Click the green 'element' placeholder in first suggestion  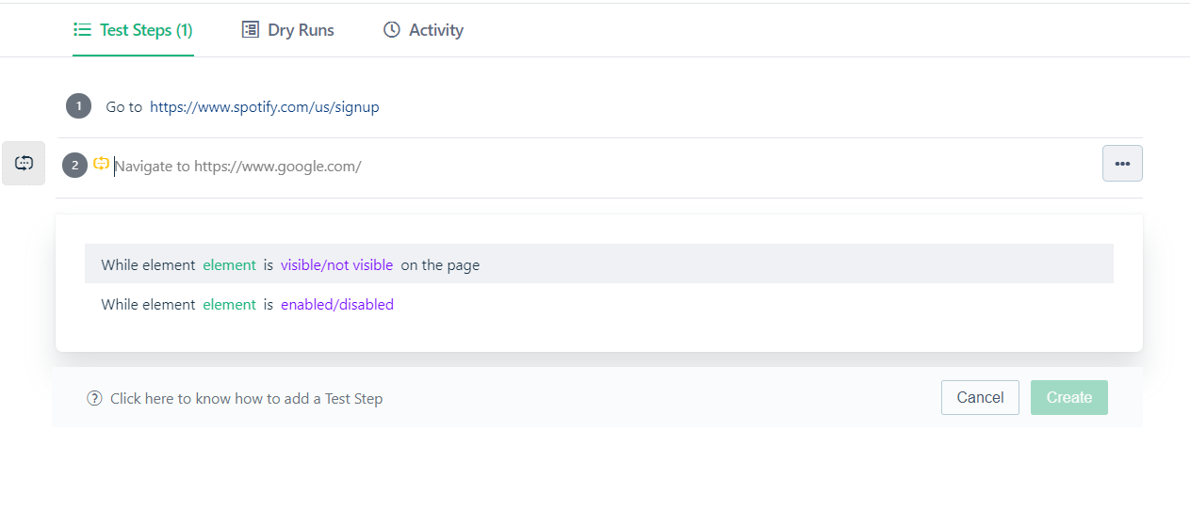click(x=230, y=265)
